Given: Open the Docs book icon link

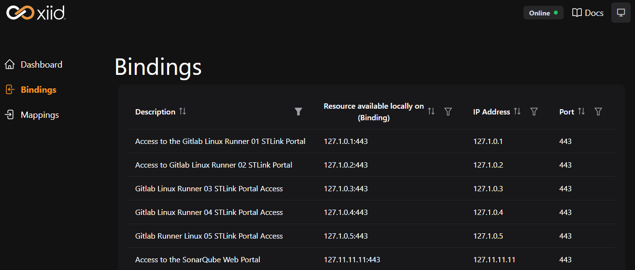Looking at the screenshot, I should [x=588, y=13].
